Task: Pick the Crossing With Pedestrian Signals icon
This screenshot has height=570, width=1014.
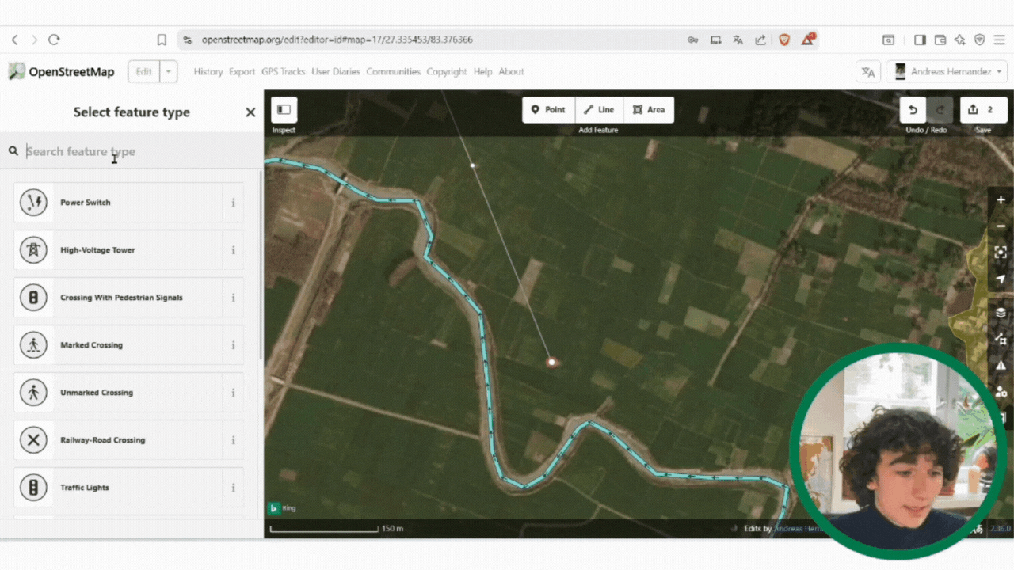Action: pos(33,298)
